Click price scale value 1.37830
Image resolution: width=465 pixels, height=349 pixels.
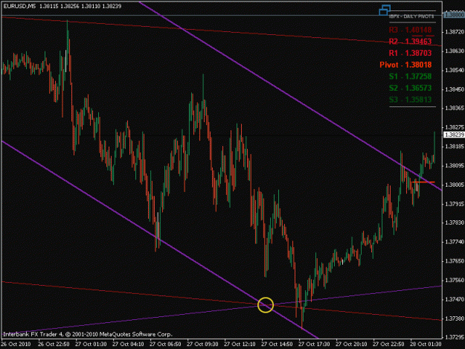pos(455,222)
